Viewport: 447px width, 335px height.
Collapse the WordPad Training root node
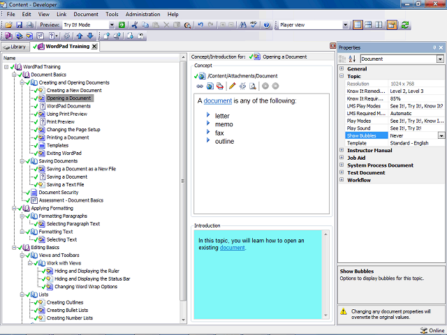coord(6,67)
